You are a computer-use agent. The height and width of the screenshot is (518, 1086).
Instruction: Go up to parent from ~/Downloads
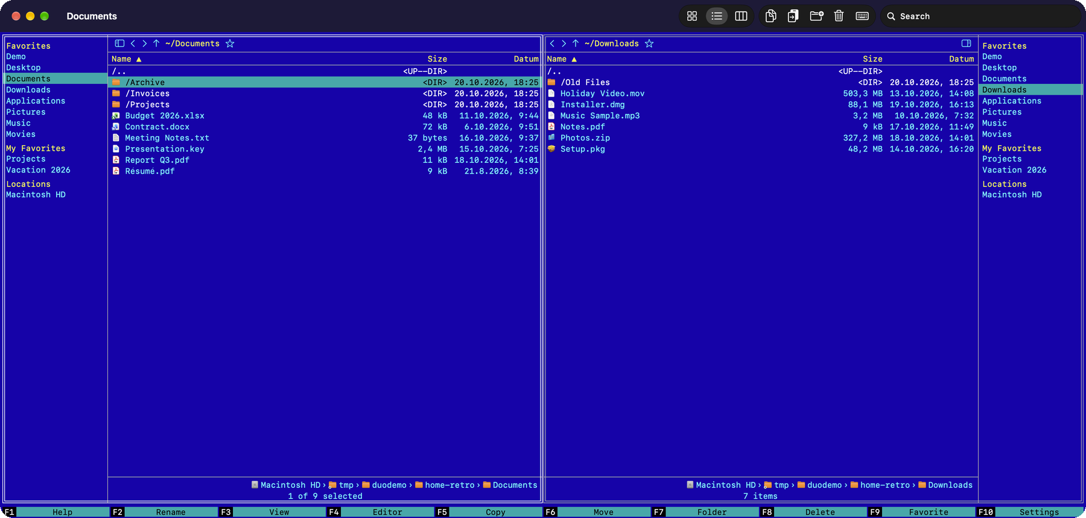pyautogui.click(x=576, y=43)
